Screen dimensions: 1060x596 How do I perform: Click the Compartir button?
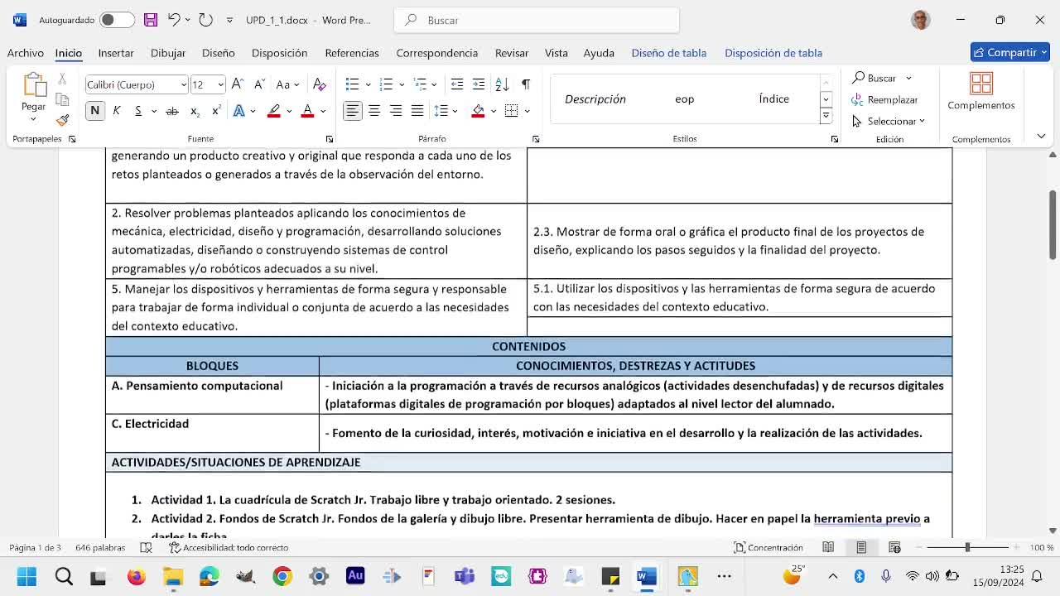tap(1010, 52)
